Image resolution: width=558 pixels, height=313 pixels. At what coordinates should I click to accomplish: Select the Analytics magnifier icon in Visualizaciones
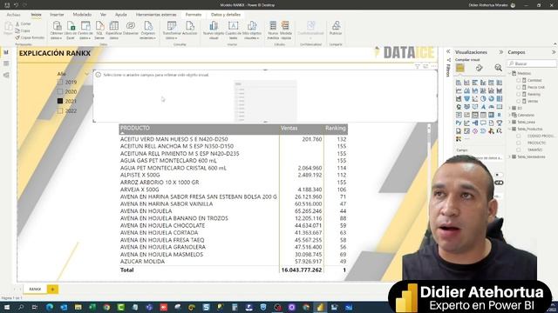pyautogui.click(x=498, y=68)
